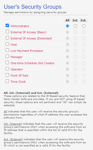Check the External IP Access (Extended) box
This screenshot has width=93, height=150.
coord(7,38)
